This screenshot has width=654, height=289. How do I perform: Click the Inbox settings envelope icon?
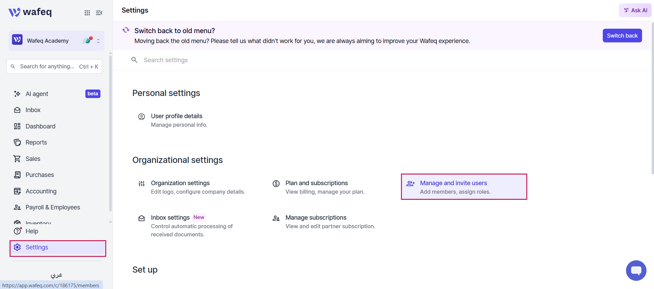pyautogui.click(x=141, y=218)
